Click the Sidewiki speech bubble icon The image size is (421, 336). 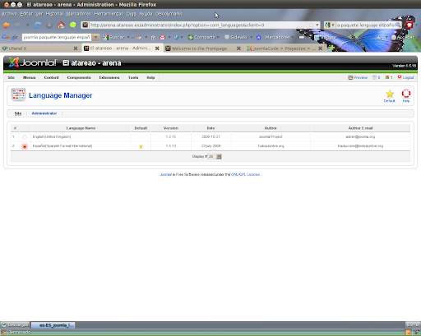point(227,37)
